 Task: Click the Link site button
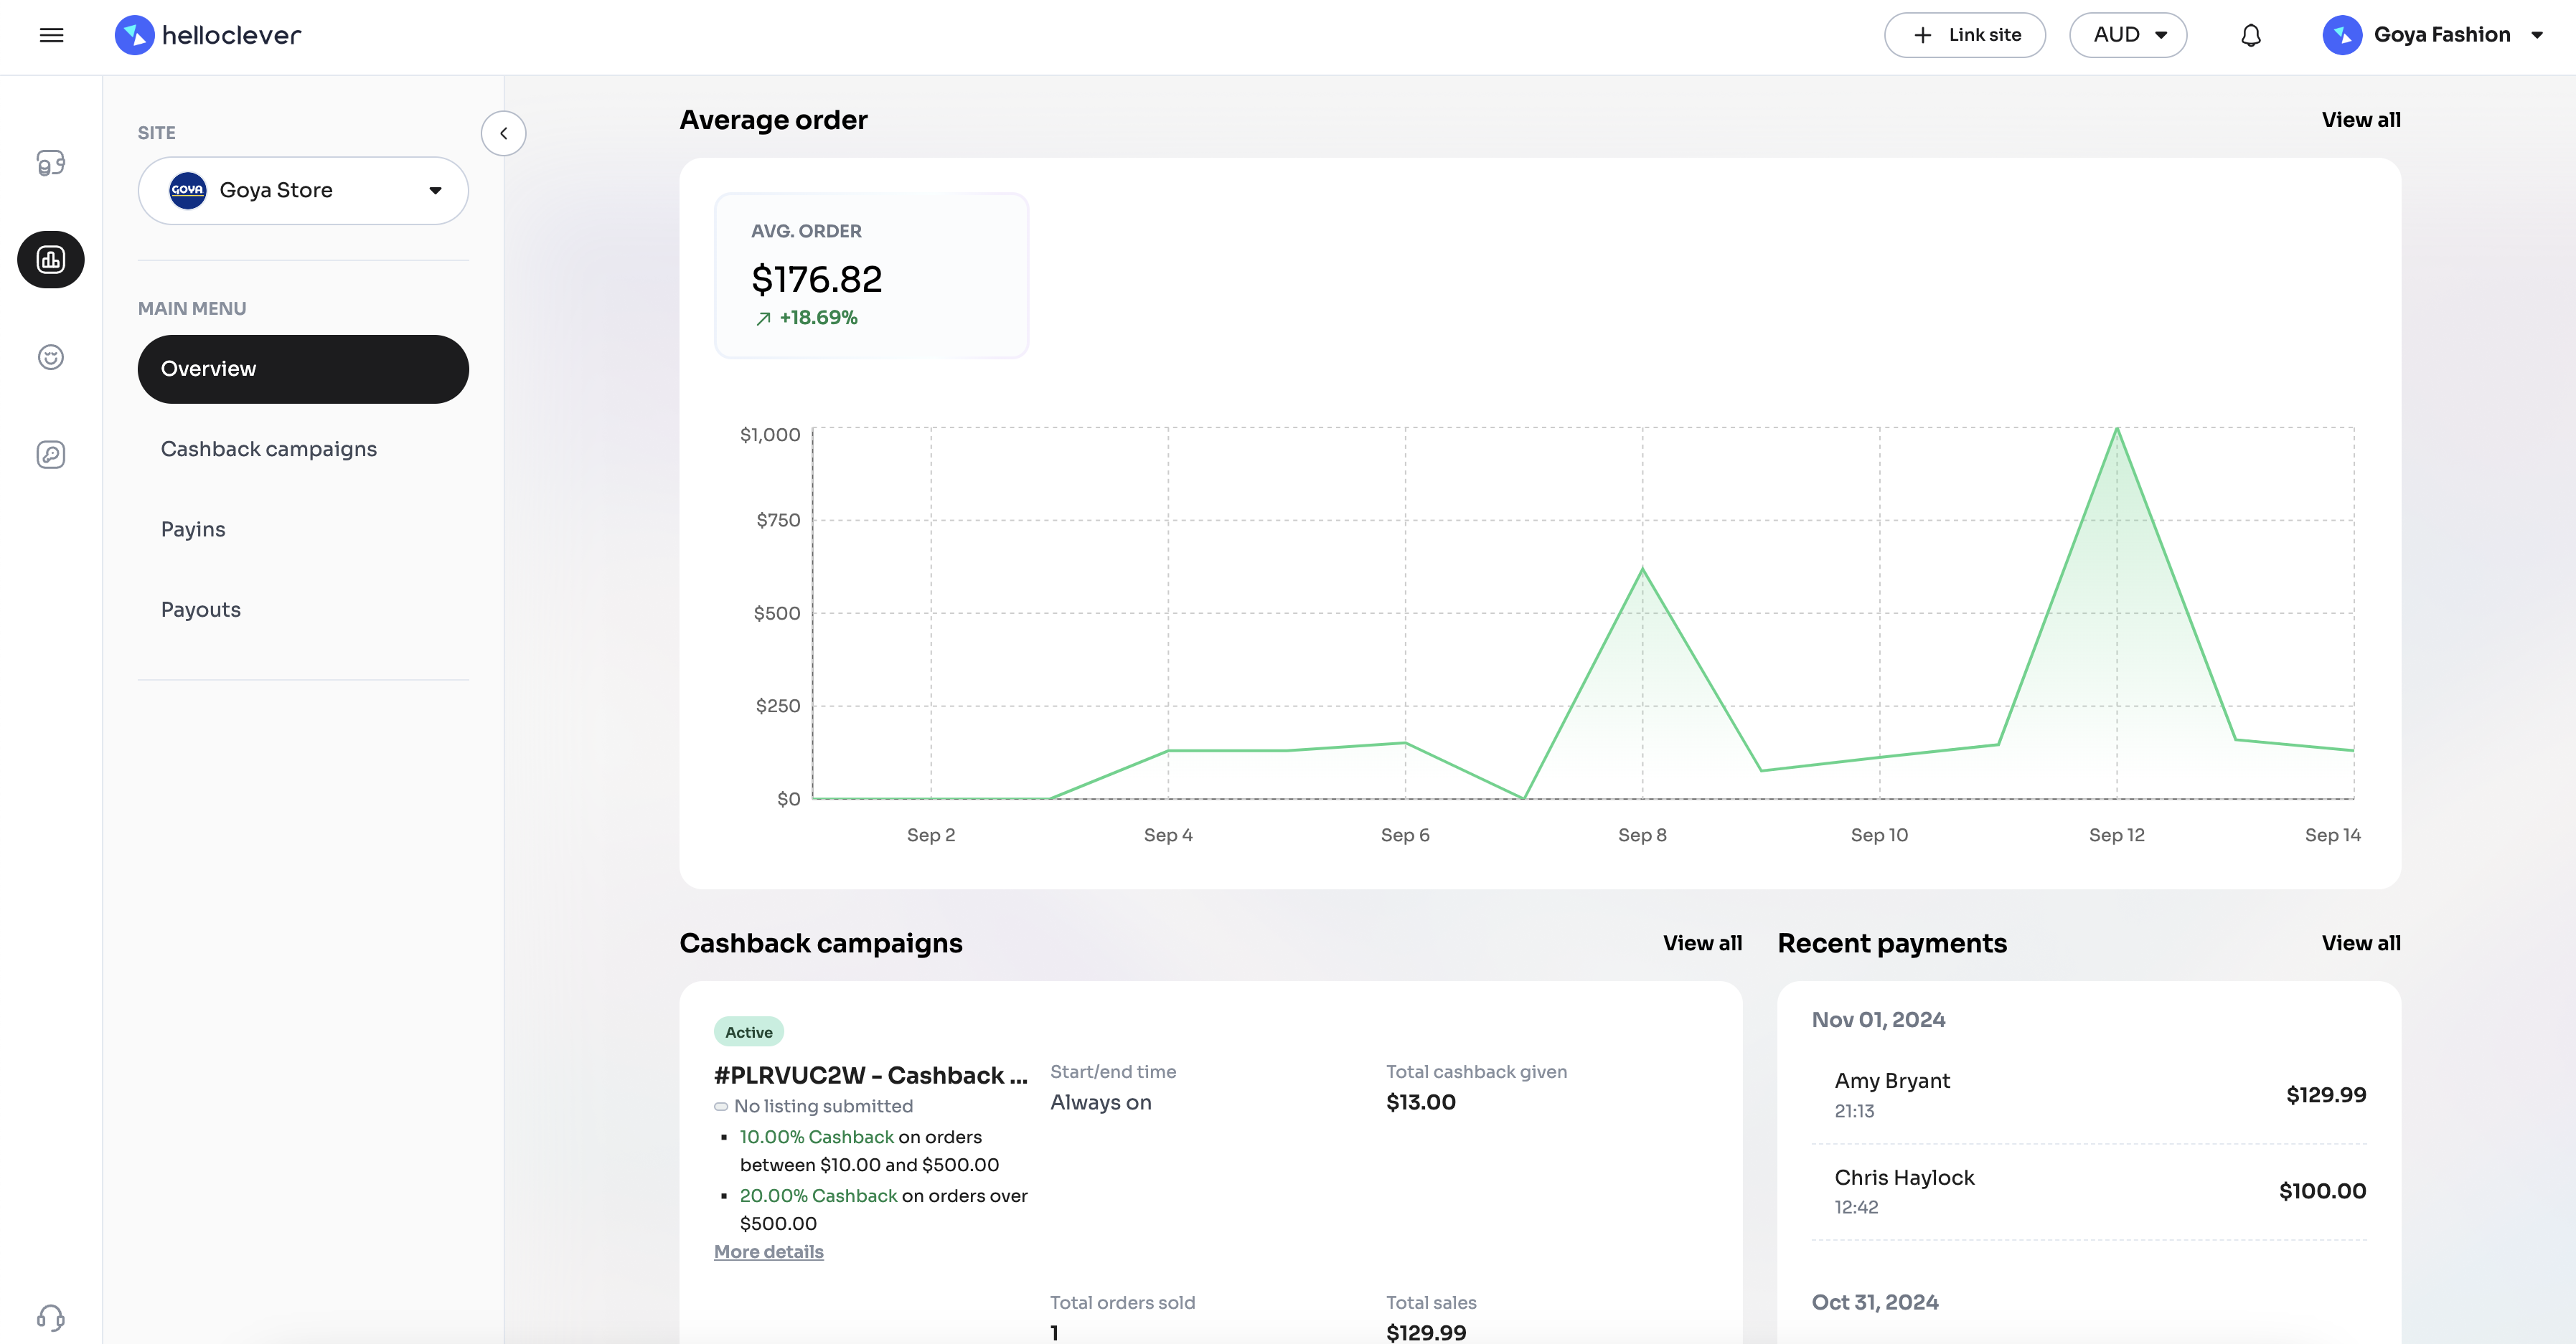click(x=1964, y=36)
